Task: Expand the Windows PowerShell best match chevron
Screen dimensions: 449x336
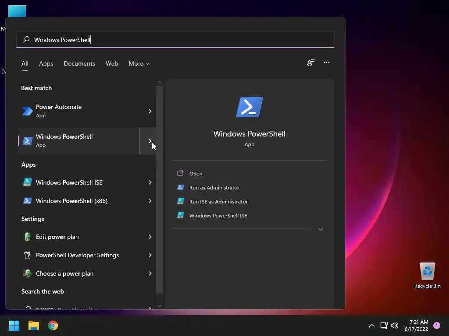Action: tap(150, 140)
